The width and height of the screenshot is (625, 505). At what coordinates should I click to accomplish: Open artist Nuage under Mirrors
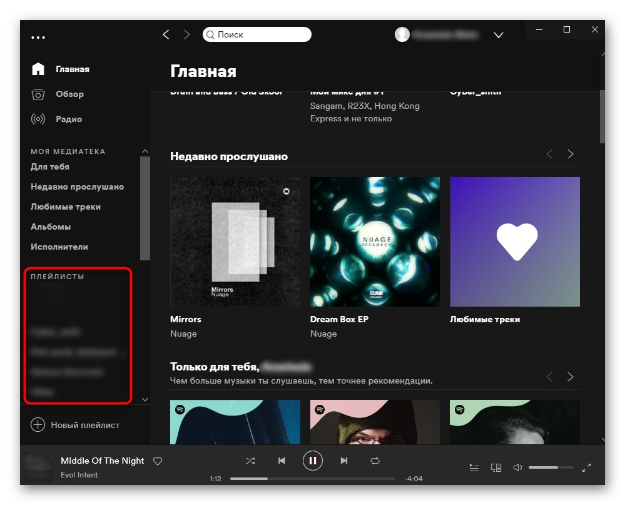click(x=183, y=334)
